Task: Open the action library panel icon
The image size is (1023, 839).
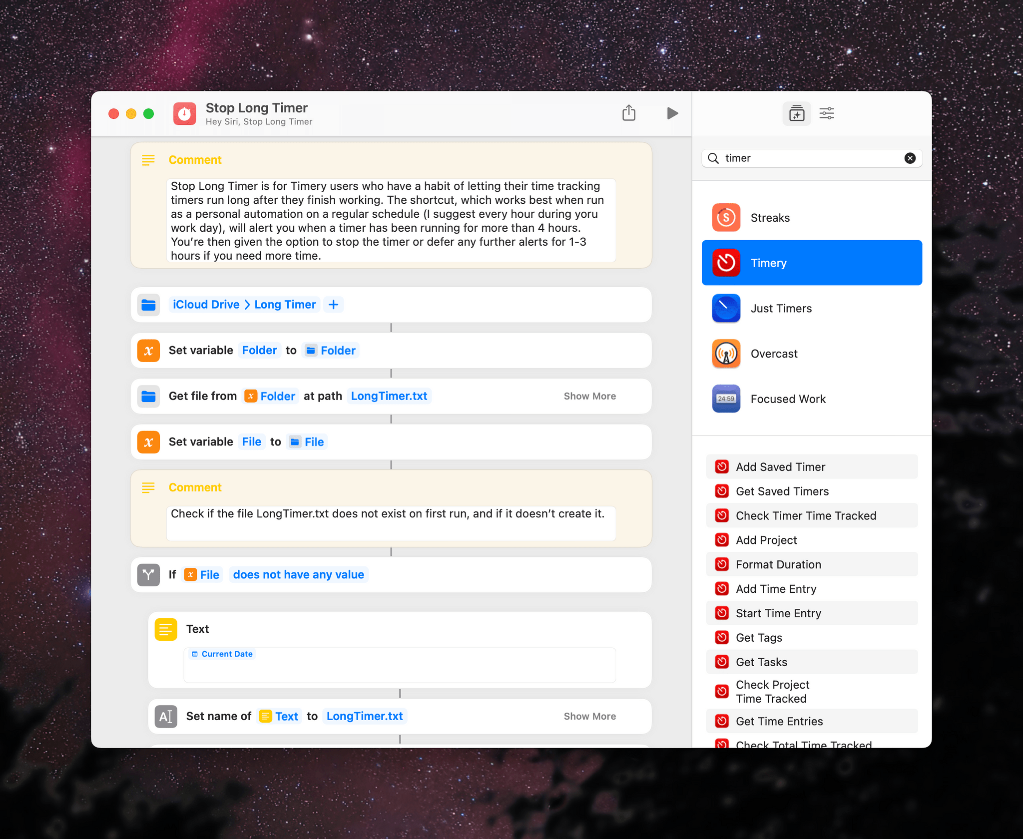Action: tap(797, 114)
